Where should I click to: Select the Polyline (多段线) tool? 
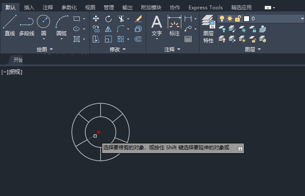[x=27, y=25]
